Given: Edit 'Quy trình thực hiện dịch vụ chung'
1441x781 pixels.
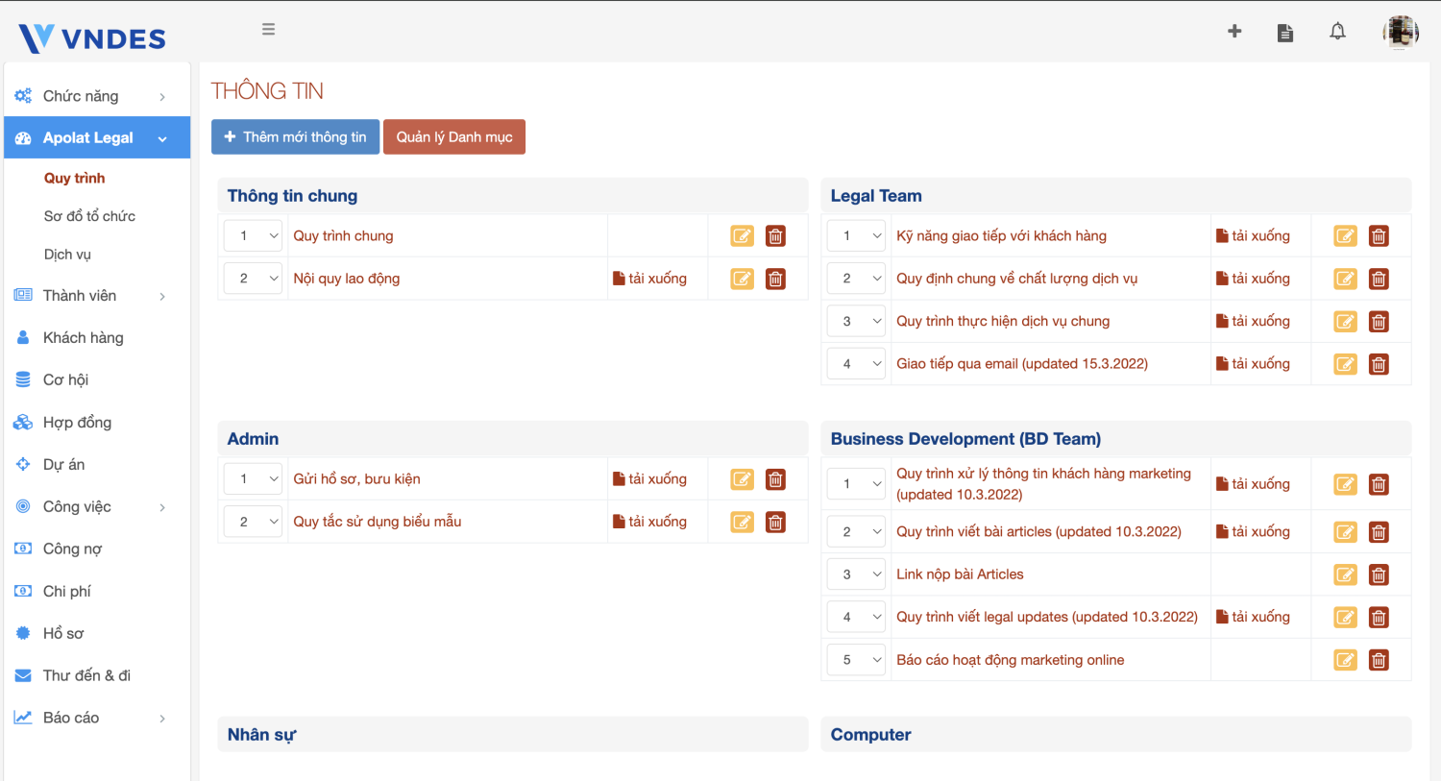Looking at the screenshot, I should (x=1346, y=322).
